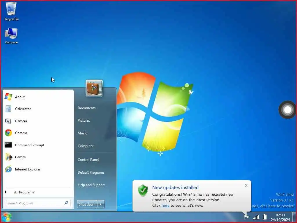Image resolution: width=297 pixels, height=223 pixels.
Task: Click the battery tray icon
Action: (265, 217)
